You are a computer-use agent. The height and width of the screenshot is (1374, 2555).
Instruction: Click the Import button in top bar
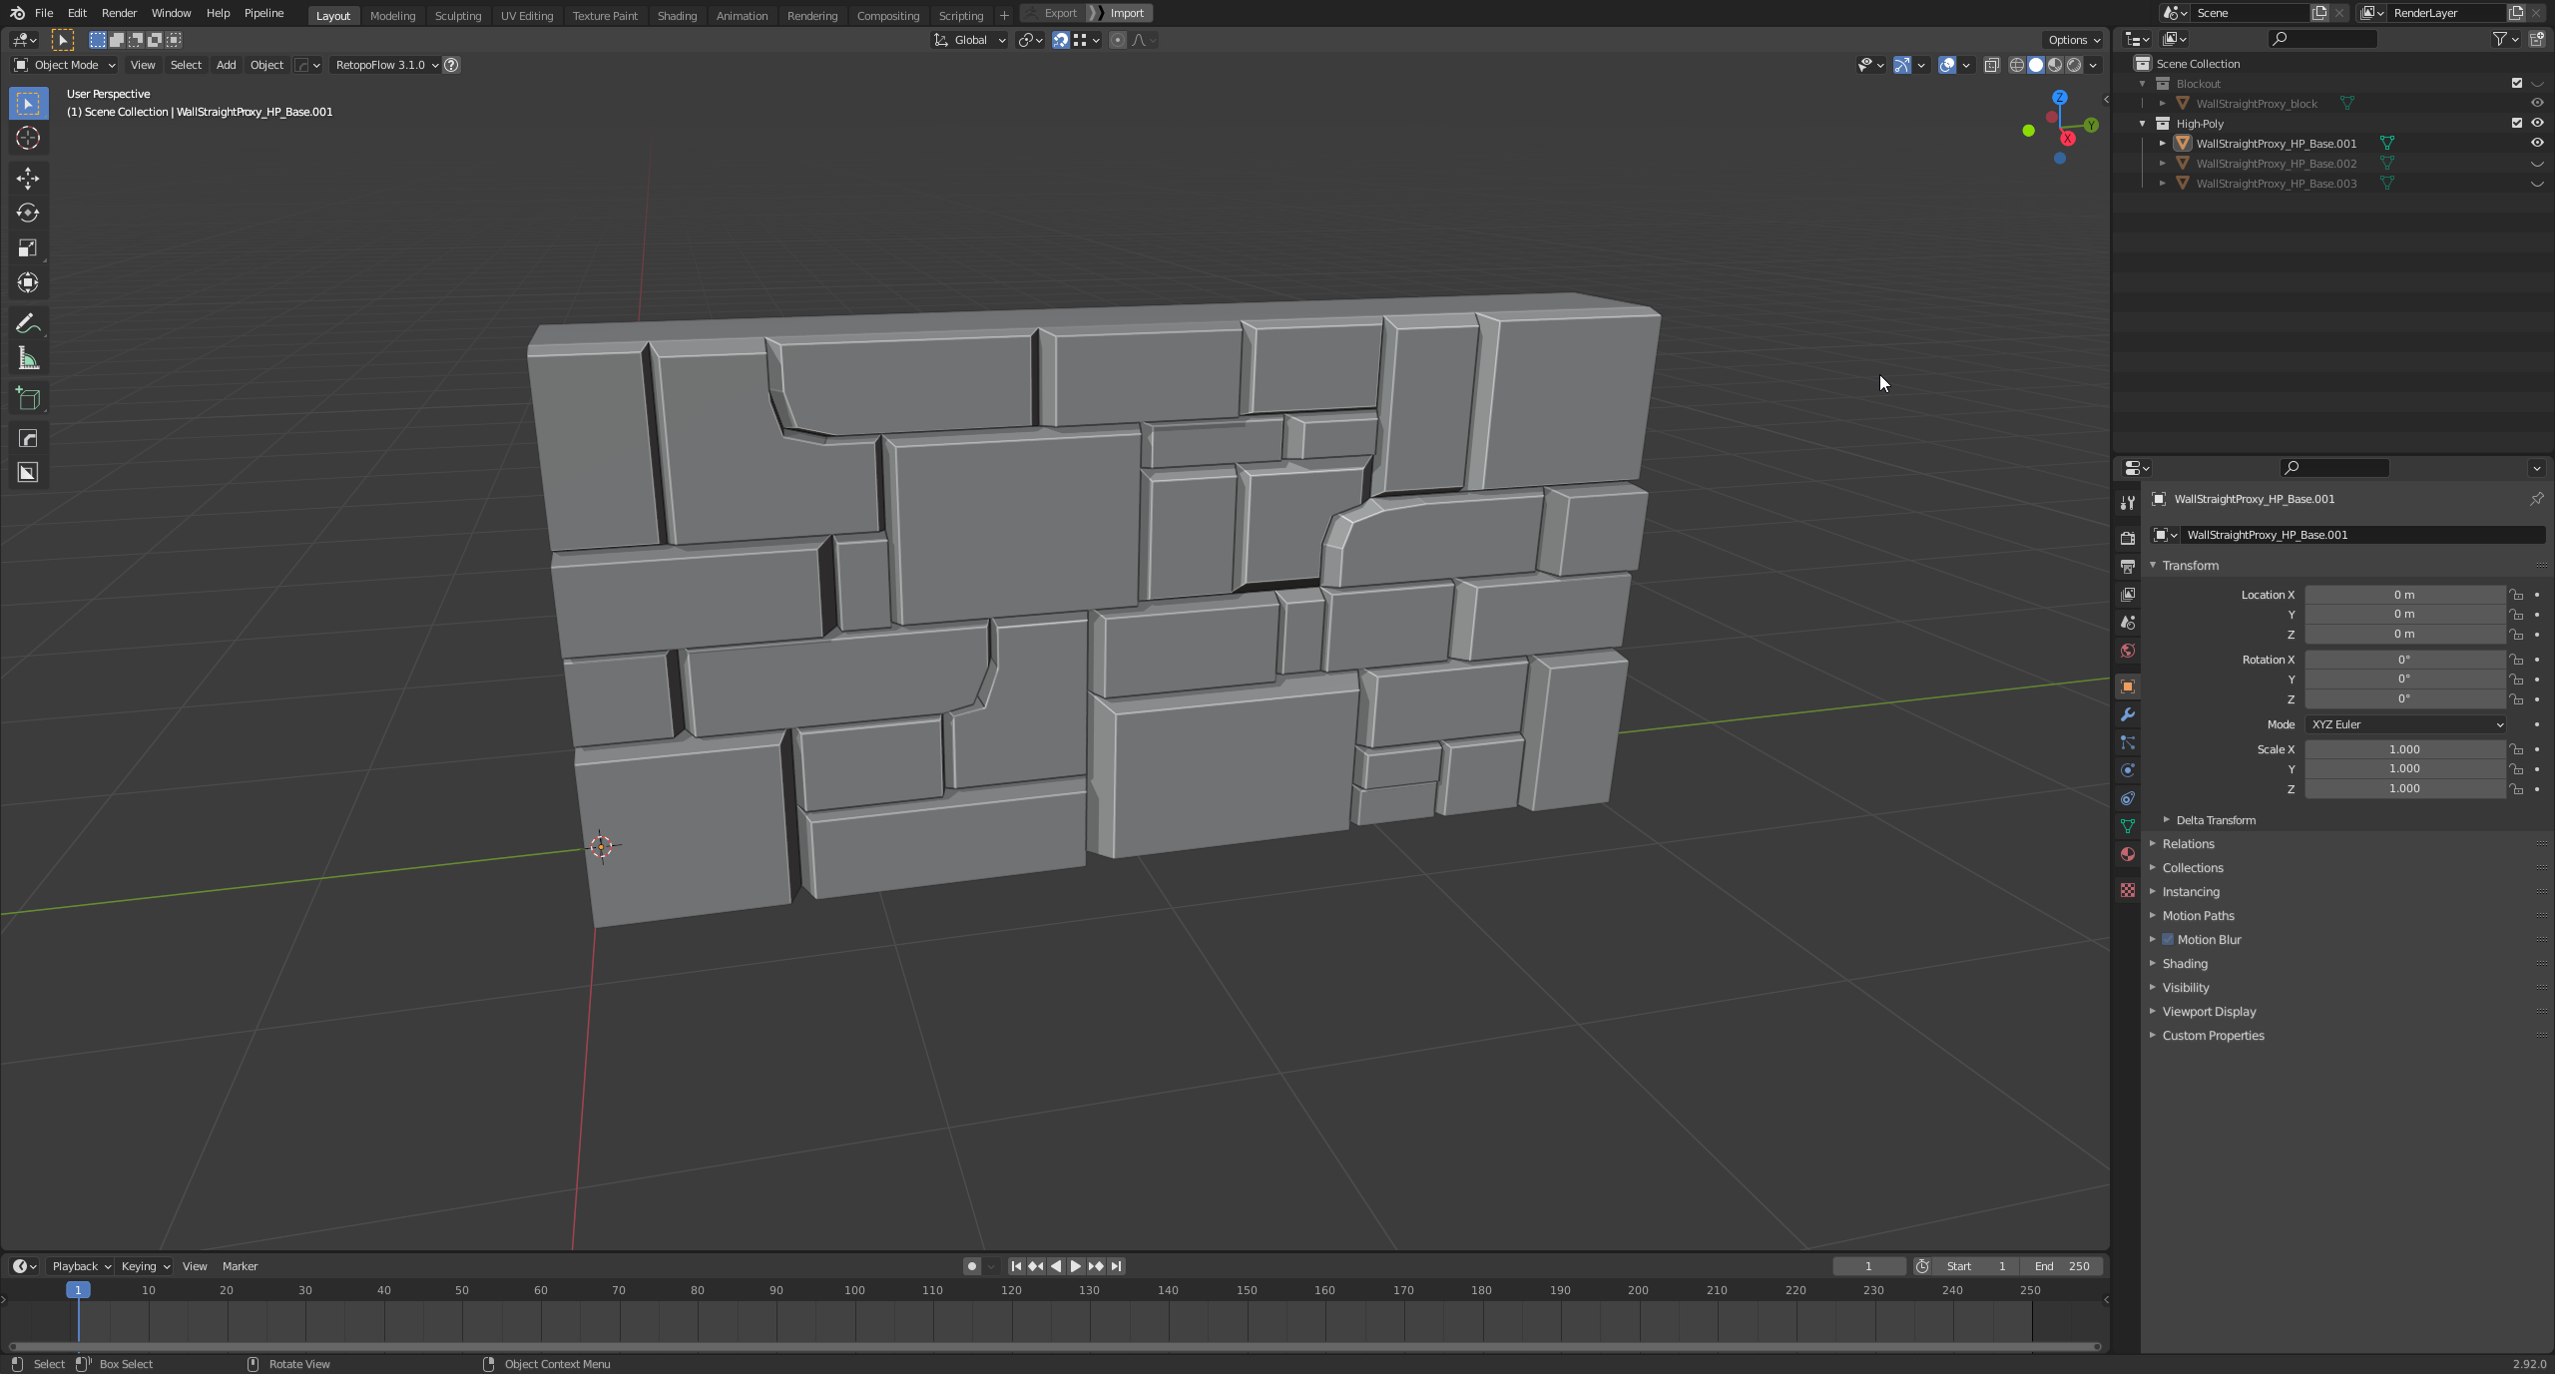[1127, 13]
